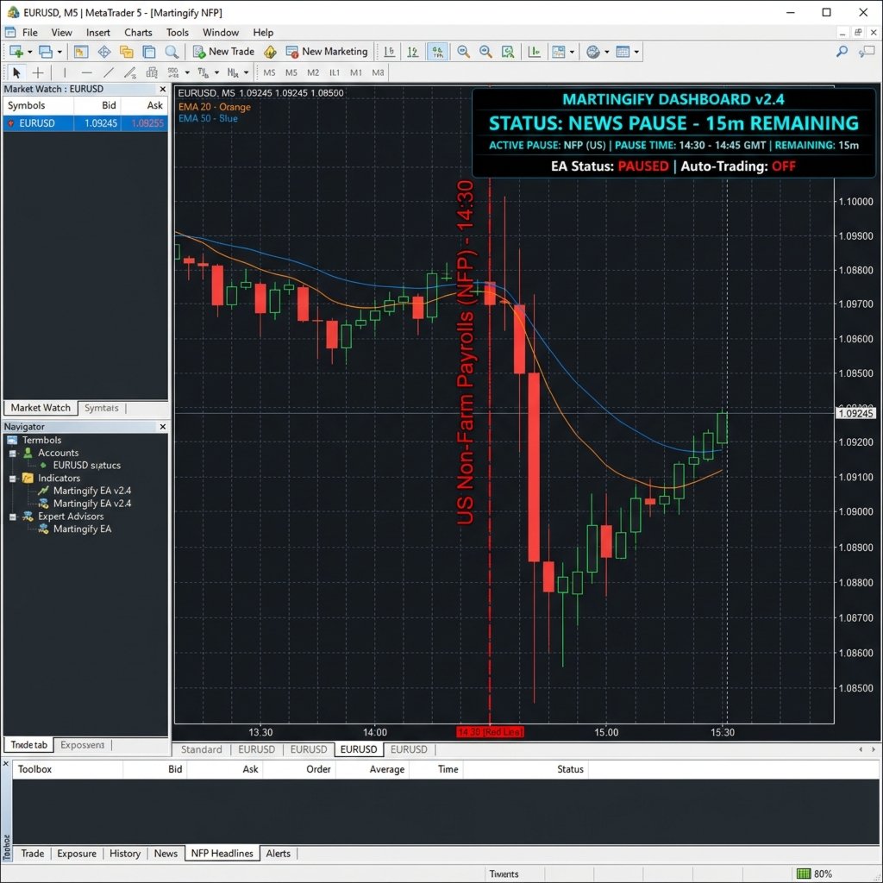Click the 80% connection status indicator
The width and height of the screenshot is (883, 883).
point(814,874)
